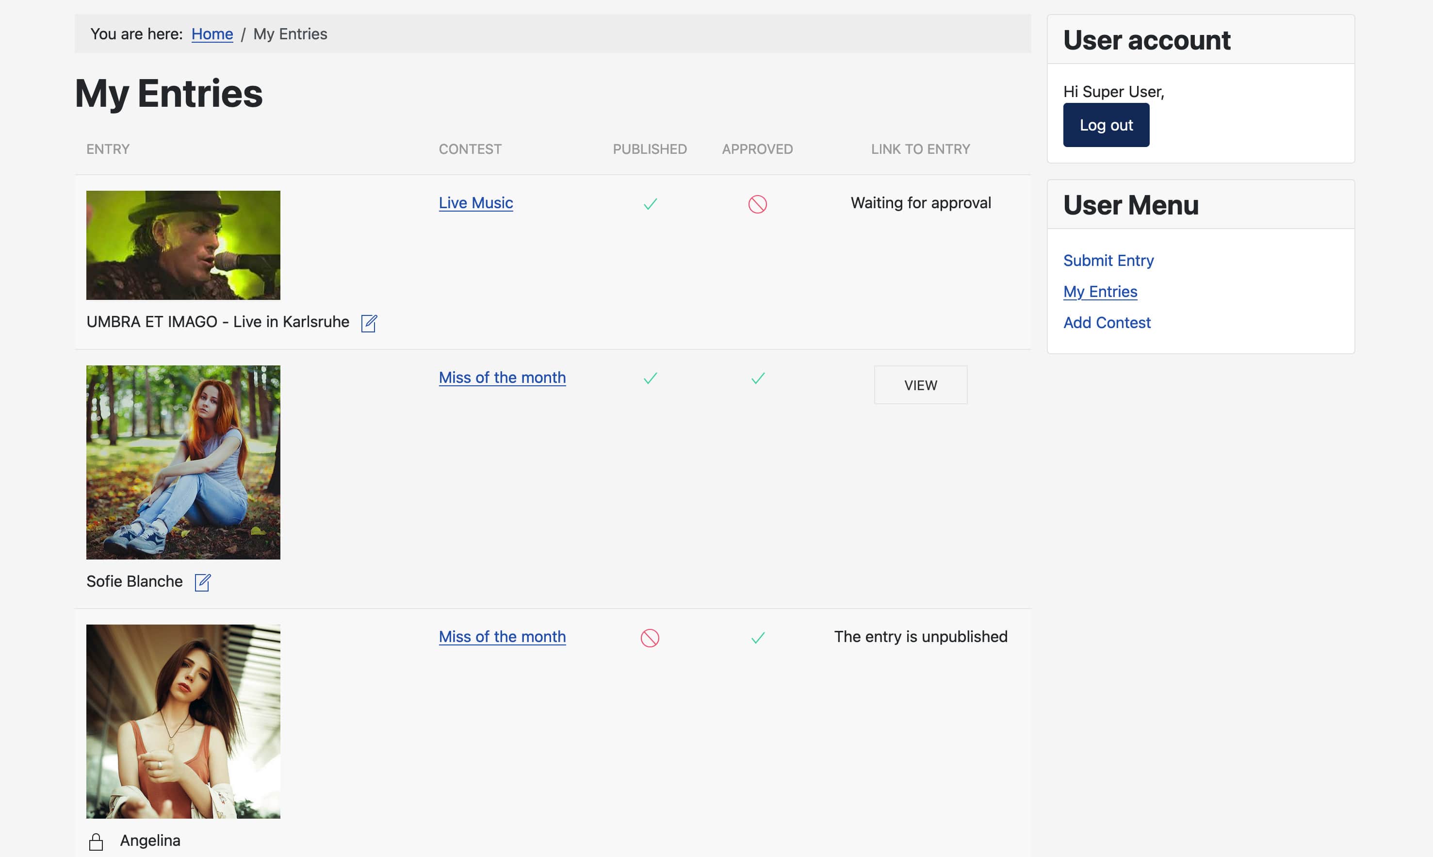Click the VIEW button for Sofie Blanche
Viewport: 1433px width, 857px height.
coord(921,385)
